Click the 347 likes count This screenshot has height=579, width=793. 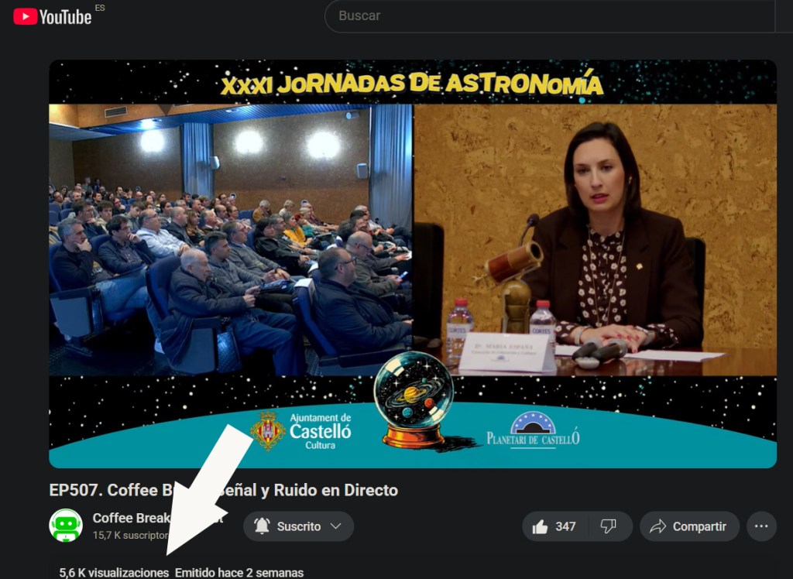coord(565,526)
